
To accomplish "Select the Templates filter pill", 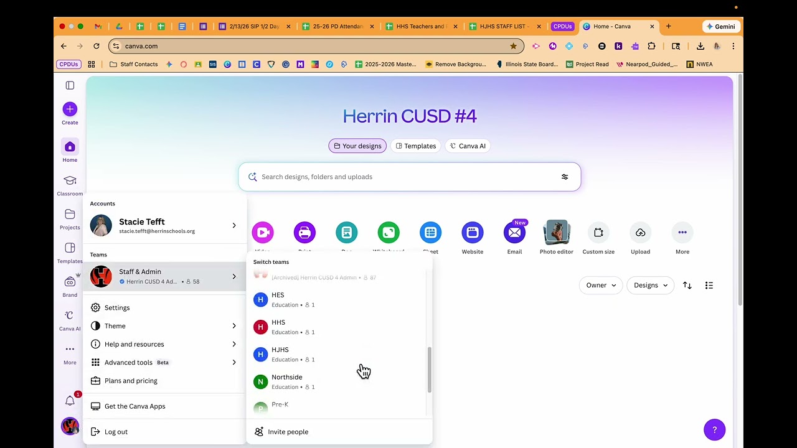I will click(416, 146).
